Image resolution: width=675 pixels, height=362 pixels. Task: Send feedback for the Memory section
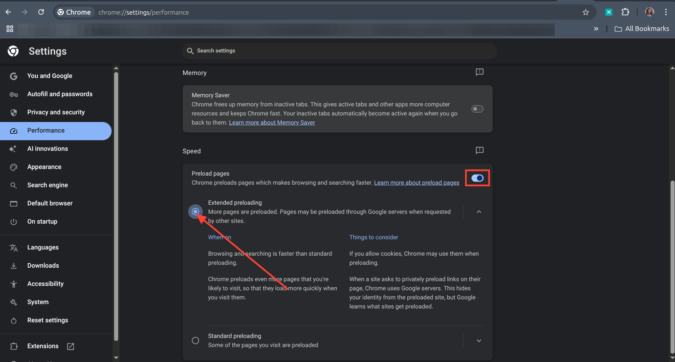(x=480, y=72)
